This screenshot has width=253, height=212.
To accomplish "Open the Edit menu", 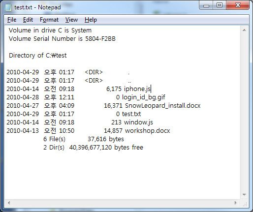I will click(x=28, y=20).
